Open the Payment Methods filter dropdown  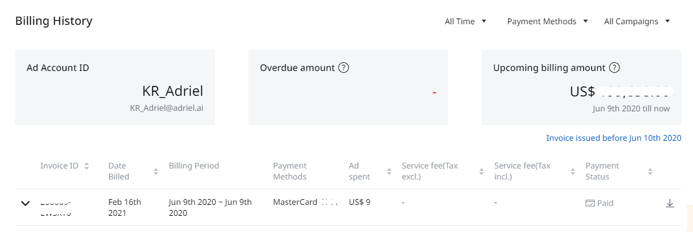(547, 21)
